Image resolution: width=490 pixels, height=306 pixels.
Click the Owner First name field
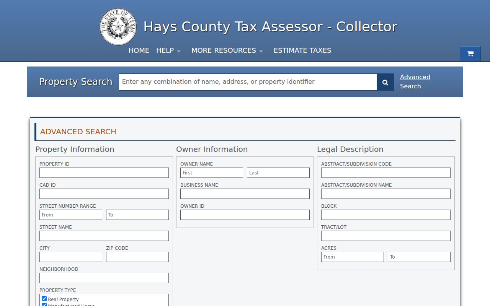212,173
